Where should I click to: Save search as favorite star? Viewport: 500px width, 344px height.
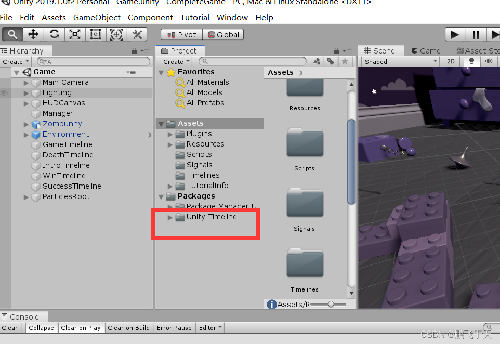[345, 61]
